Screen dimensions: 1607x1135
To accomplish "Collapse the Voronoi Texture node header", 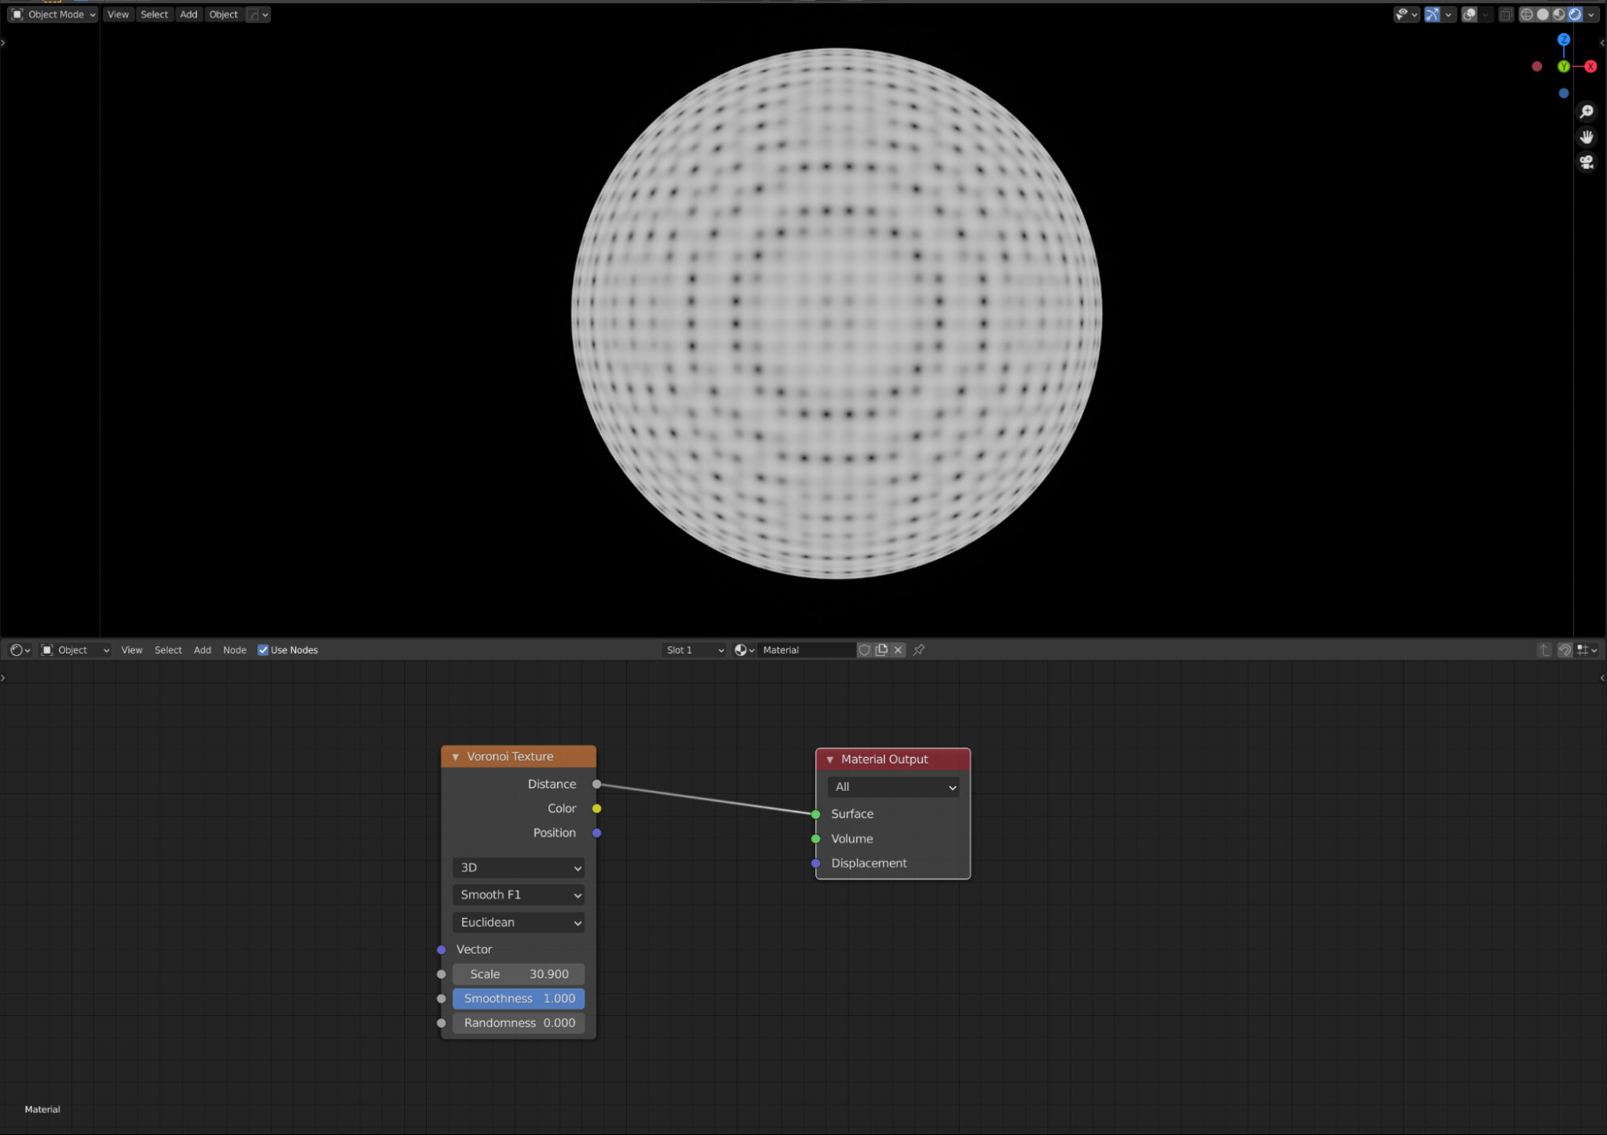I will [x=456, y=756].
